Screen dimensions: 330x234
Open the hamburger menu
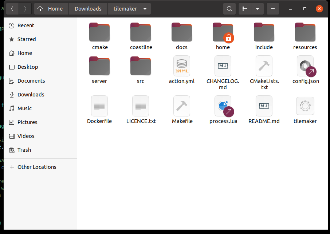point(272,8)
